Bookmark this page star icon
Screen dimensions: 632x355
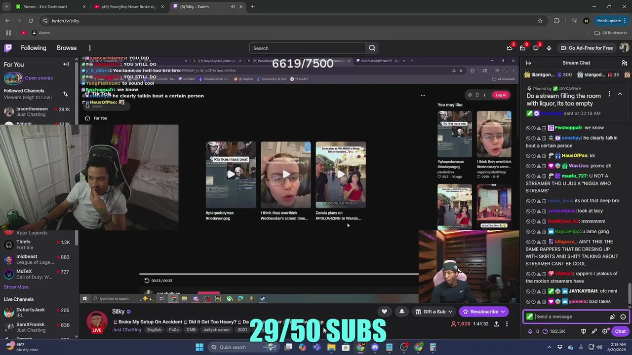[540, 21]
